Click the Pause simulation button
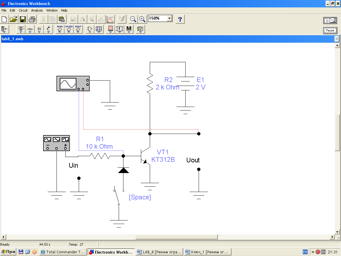 330,31
